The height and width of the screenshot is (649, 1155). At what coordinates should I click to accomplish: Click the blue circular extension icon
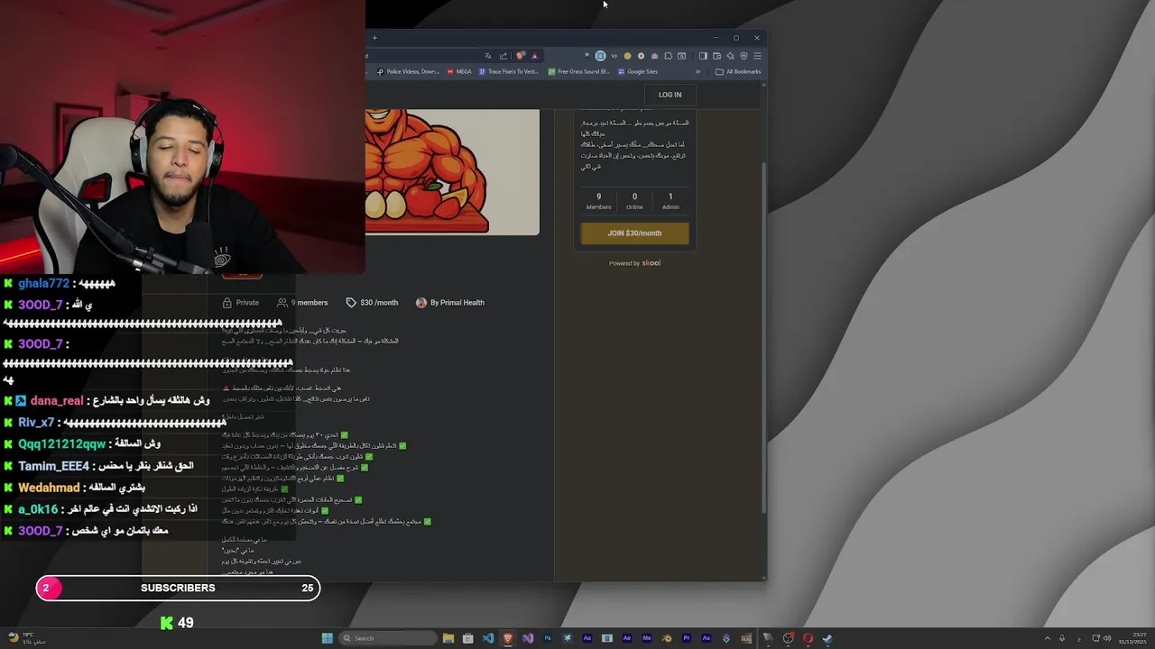600,56
